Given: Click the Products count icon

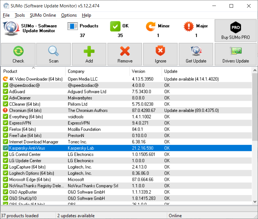Looking at the screenshot, I should (x=72, y=26).
